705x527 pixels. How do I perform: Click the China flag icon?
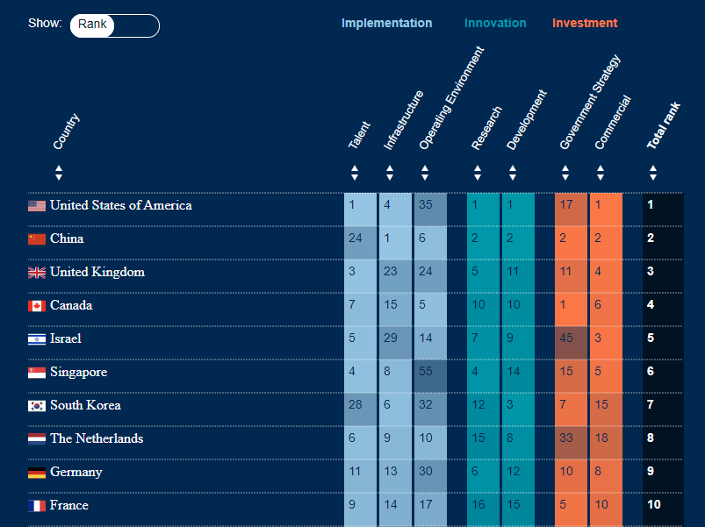(35, 239)
